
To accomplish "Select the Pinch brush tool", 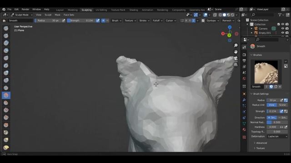I will (6, 133).
